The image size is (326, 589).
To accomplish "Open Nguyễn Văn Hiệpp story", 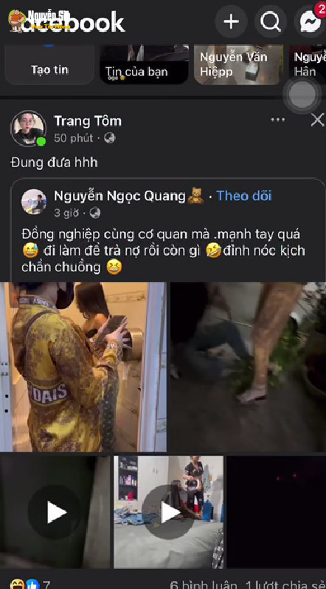I will point(239,64).
